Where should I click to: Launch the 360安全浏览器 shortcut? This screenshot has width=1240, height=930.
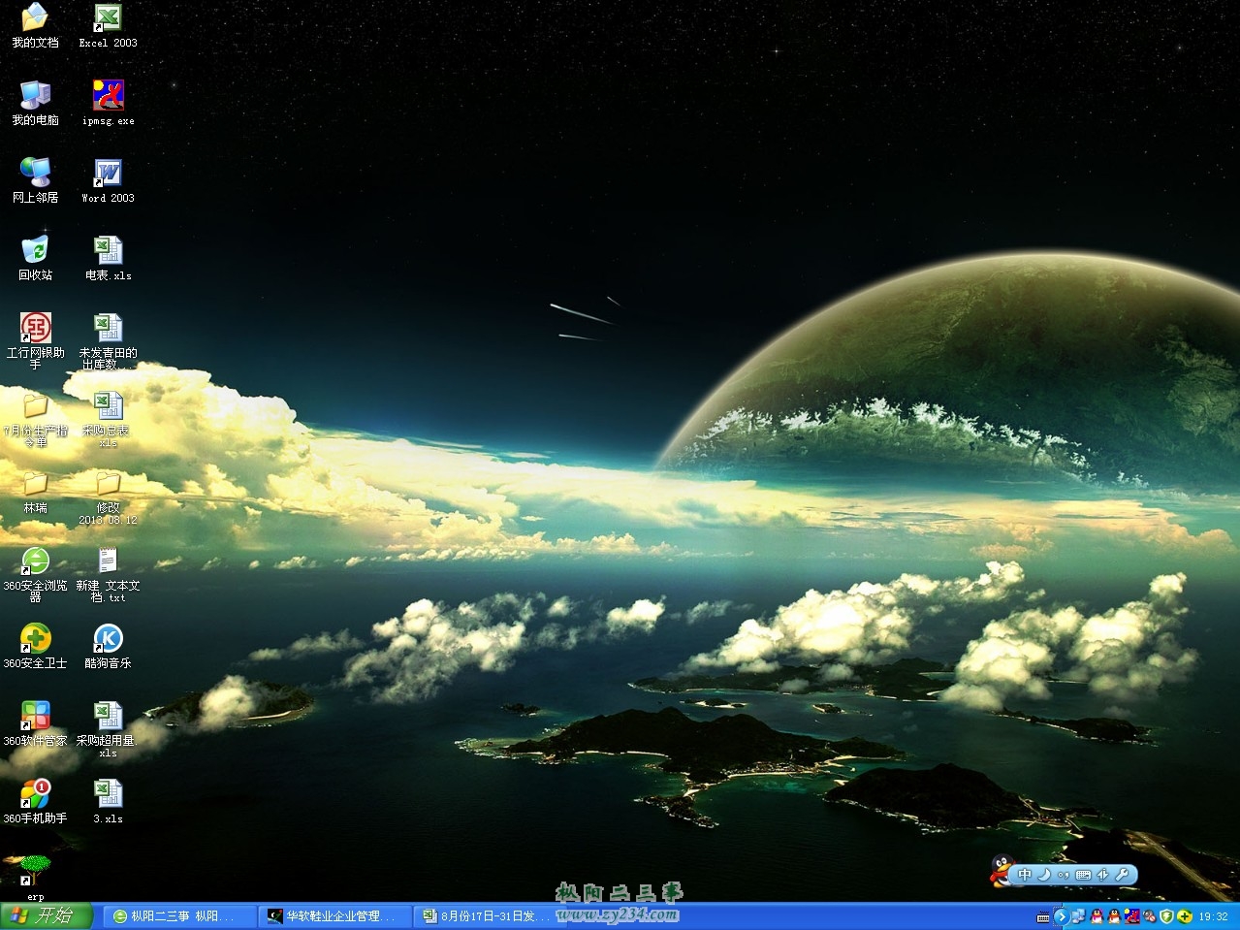tap(35, 574)
